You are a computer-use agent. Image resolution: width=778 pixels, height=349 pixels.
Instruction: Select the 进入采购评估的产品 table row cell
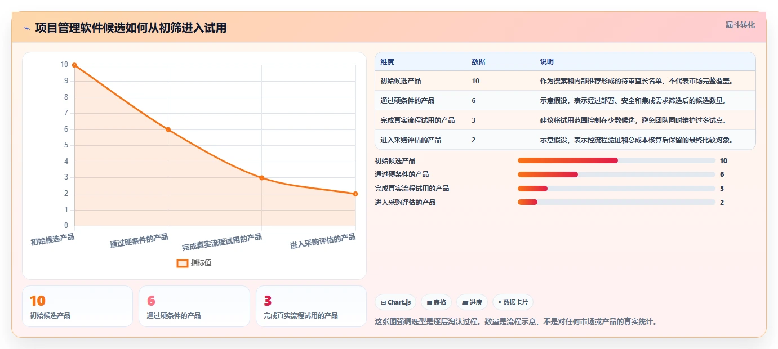(x=411, y=140)
